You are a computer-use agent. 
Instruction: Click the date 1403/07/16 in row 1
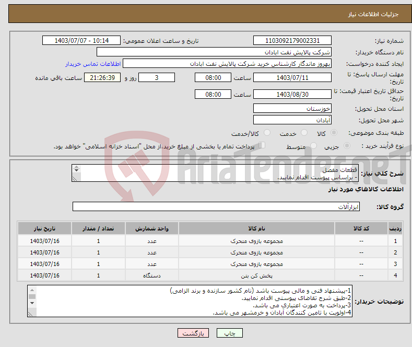point(45,241)
